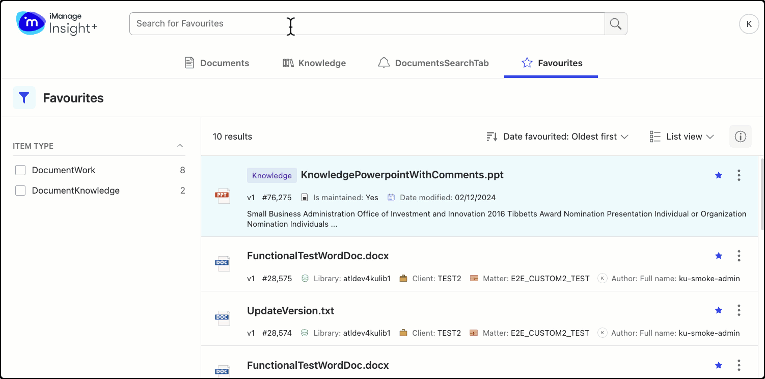Click star icon on UpdateVersion.txt row
This screenshot has width=765, height=379.
pyautogui.click(x=719, y=310)
